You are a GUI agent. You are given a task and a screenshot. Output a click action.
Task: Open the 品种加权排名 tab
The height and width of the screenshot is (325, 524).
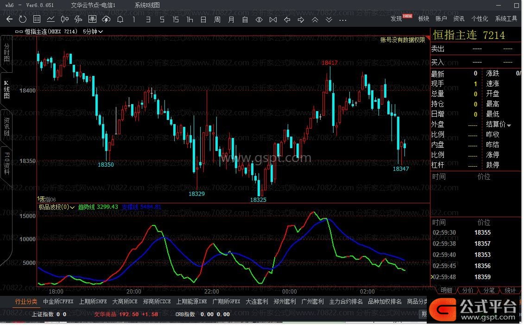pos(385,301)
